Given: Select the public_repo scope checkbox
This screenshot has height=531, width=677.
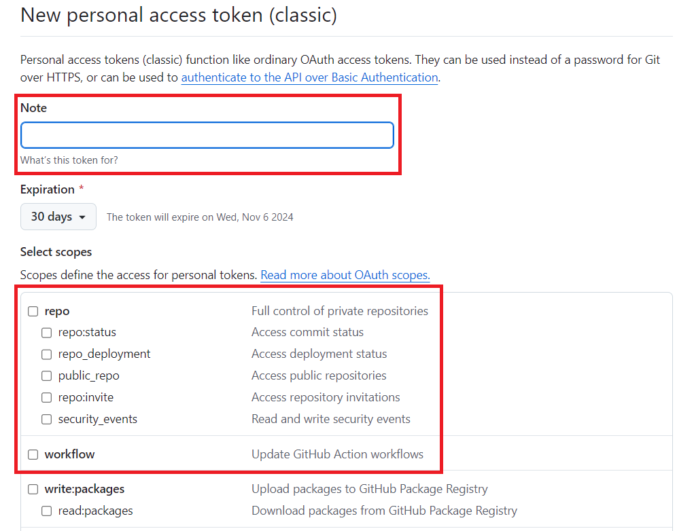Looking at the screenshot, I should click(x=46, y=376).
